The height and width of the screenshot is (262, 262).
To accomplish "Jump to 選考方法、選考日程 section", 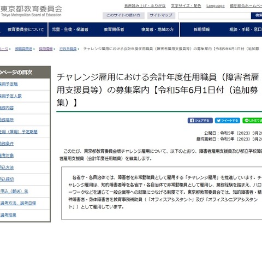I will 18,203.
